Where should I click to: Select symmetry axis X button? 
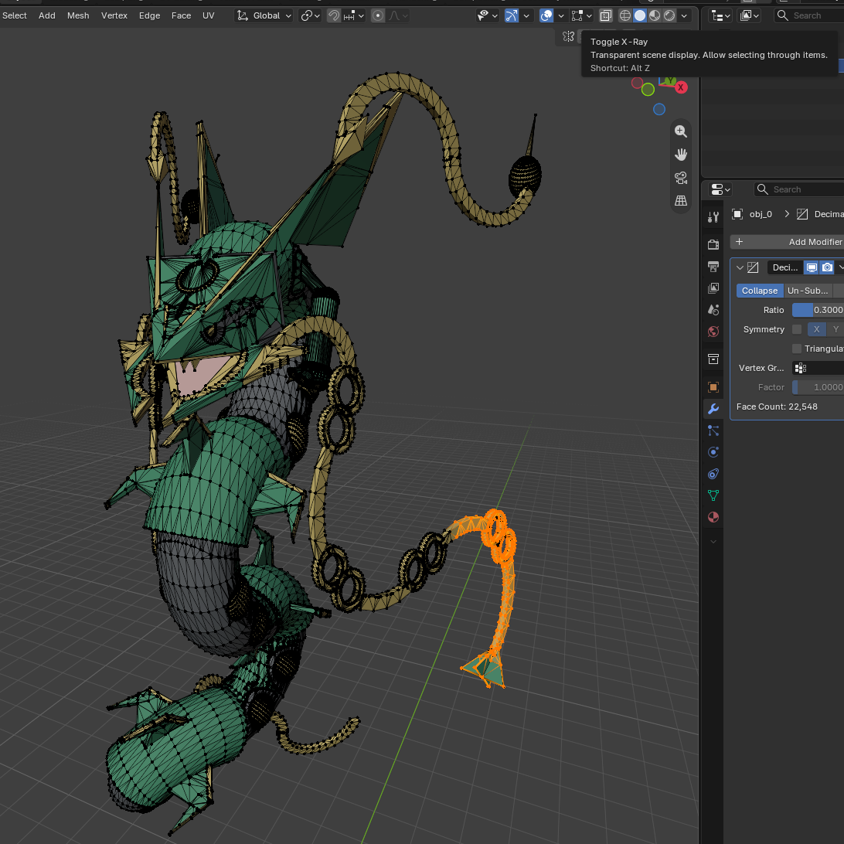816,329
